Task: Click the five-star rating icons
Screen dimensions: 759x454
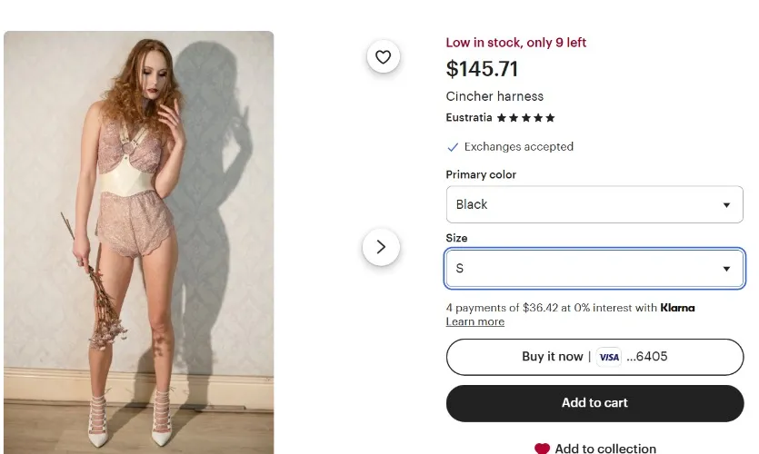Action: [x=525, y=118]
